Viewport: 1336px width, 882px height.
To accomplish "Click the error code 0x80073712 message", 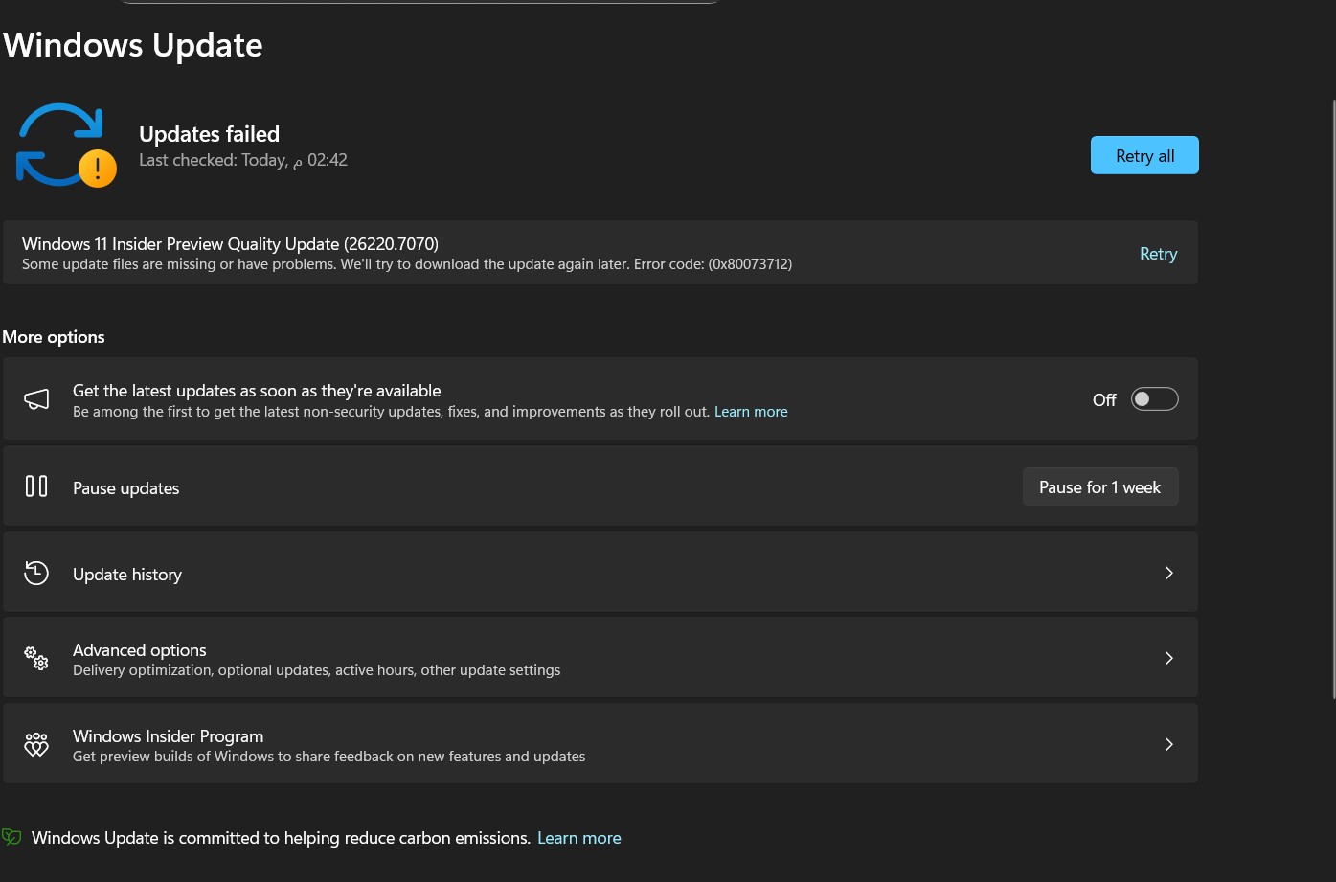I will 407,264.
